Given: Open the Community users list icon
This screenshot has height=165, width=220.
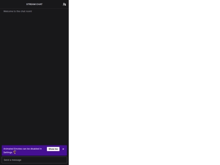Looking at the screenshot, I should click(64, 4).
